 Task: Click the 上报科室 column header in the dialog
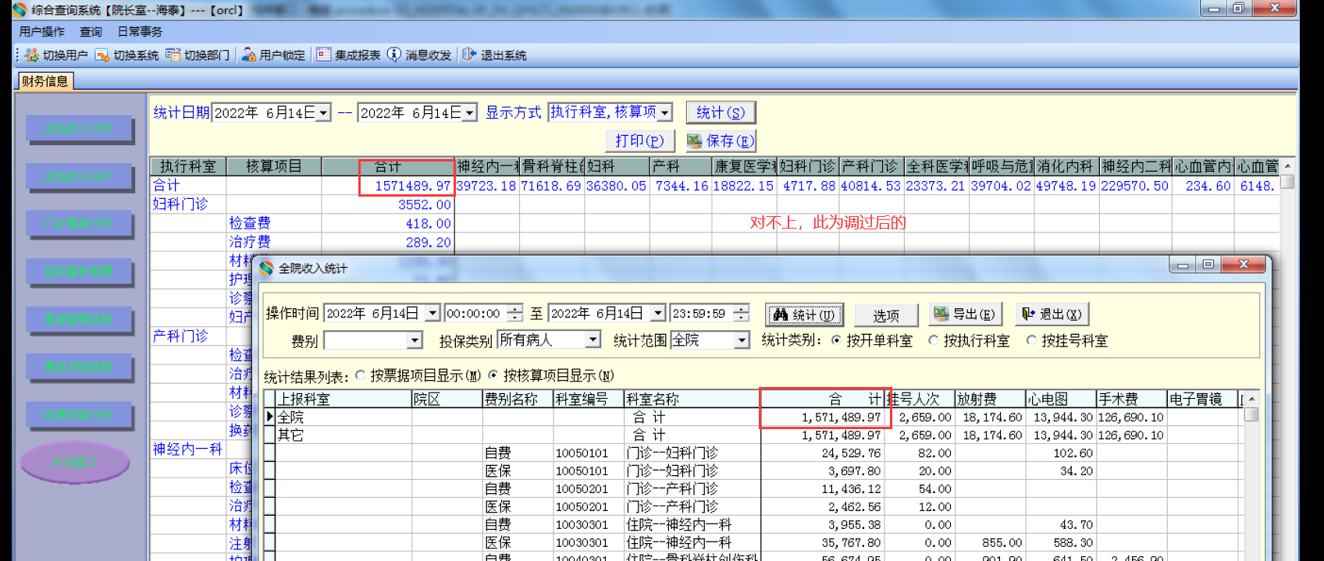point(343,399)
